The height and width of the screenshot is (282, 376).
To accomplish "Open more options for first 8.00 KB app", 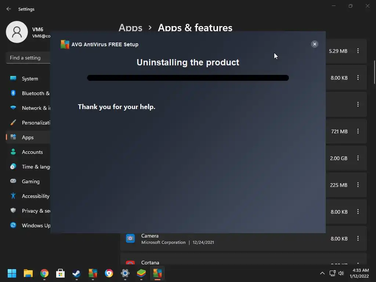I will (358, 78).
